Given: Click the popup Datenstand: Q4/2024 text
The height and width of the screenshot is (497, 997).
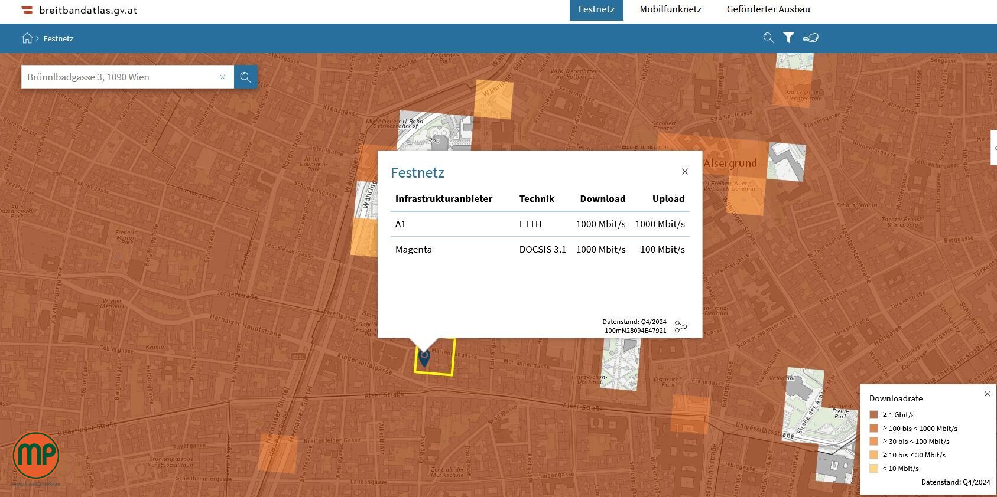Looking at the screenshot, I should (x=634, y=322).
